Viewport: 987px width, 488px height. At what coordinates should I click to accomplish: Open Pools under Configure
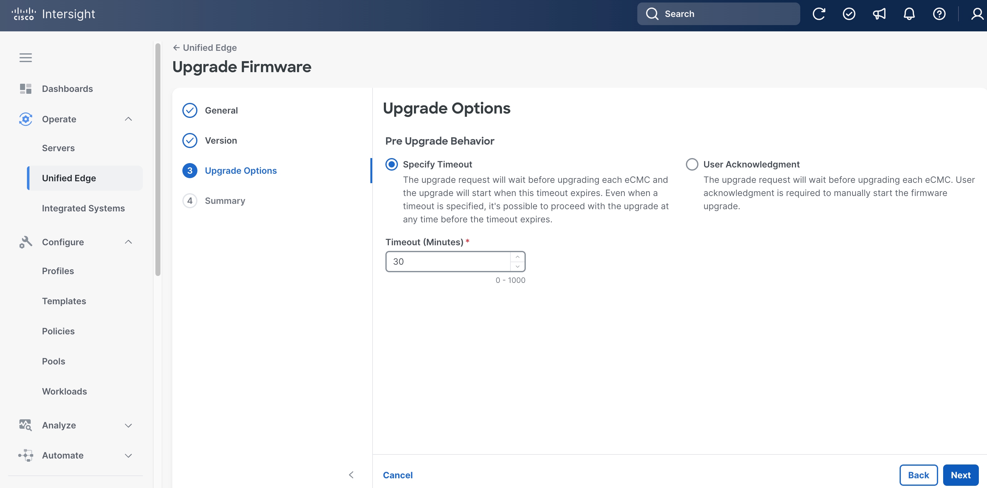(x=54, y=361)
